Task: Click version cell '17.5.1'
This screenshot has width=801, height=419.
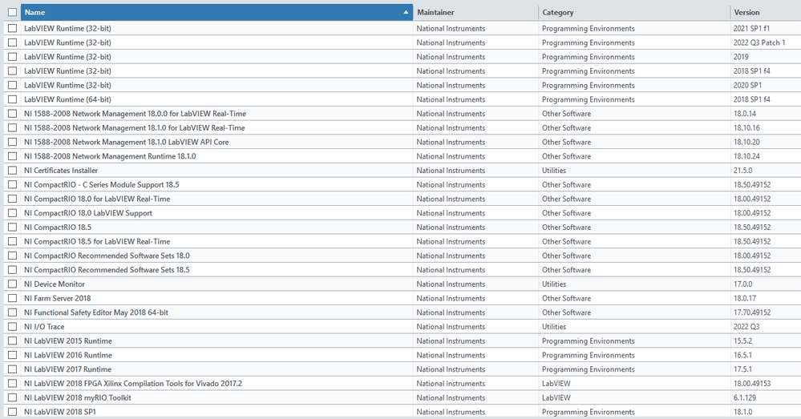Action: [742, 369]
